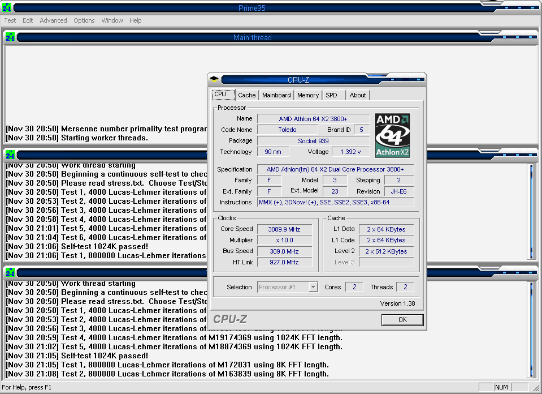Click the 21:06 'Self-test 1024K passed!' log line
Screen dimensions: 542x394
(x=77, y=246)
